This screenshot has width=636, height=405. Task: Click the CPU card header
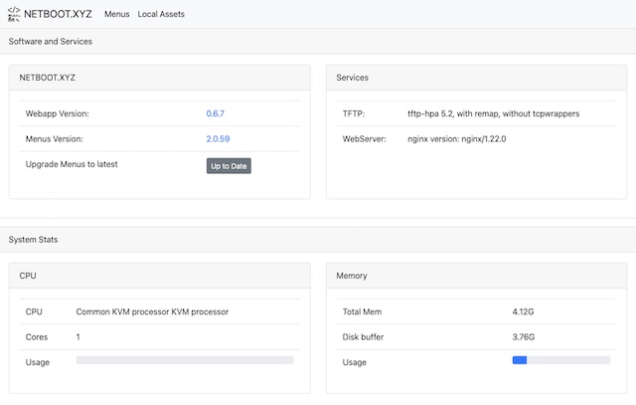pos(28,275)
